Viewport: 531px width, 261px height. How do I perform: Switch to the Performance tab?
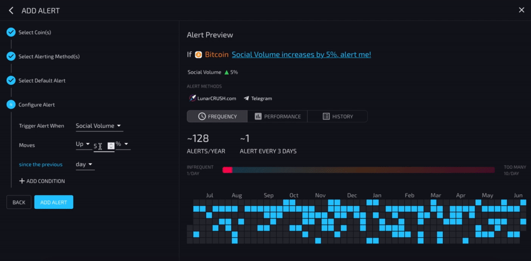[277, 117]
